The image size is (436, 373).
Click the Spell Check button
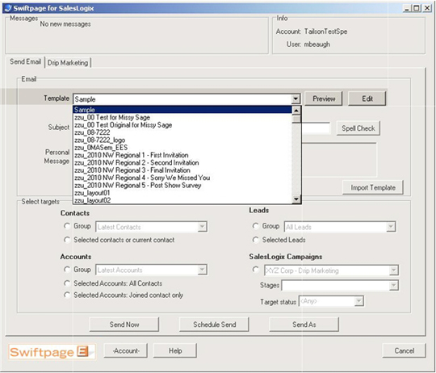pyautogui.click(x=358, y=128)
